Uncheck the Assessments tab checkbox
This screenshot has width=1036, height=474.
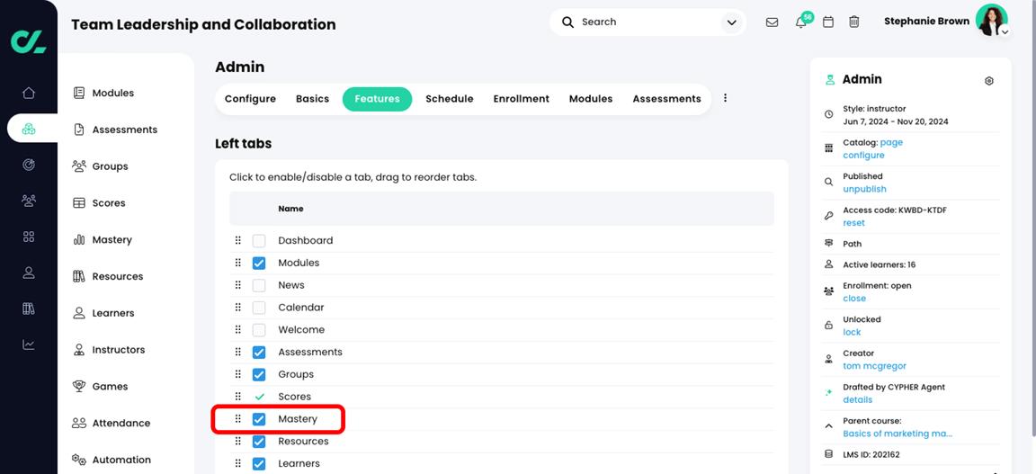259,353
